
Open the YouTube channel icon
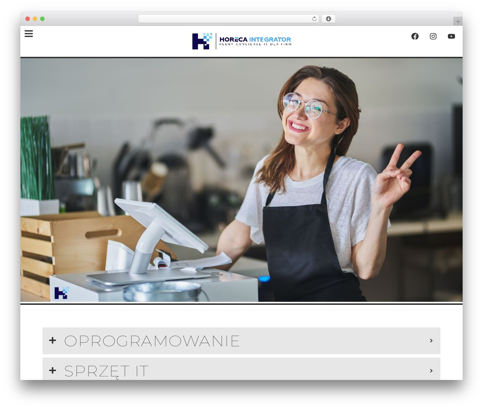pos(451,36)
